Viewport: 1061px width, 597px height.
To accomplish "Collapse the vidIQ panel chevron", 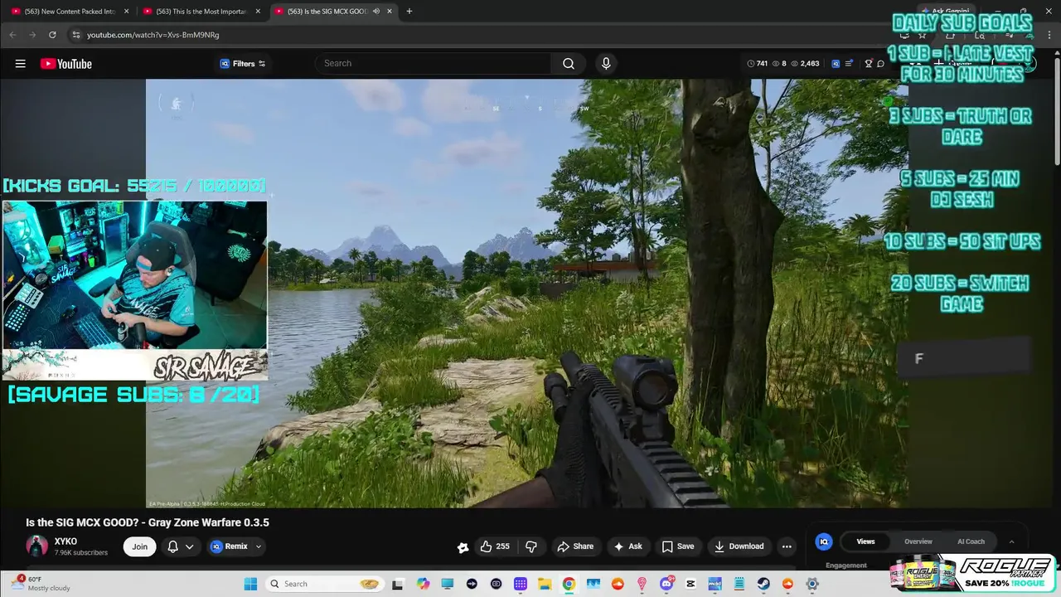I will point(1011,541).
